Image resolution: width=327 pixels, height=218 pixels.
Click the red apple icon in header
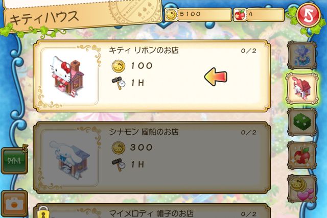point(240,15)
